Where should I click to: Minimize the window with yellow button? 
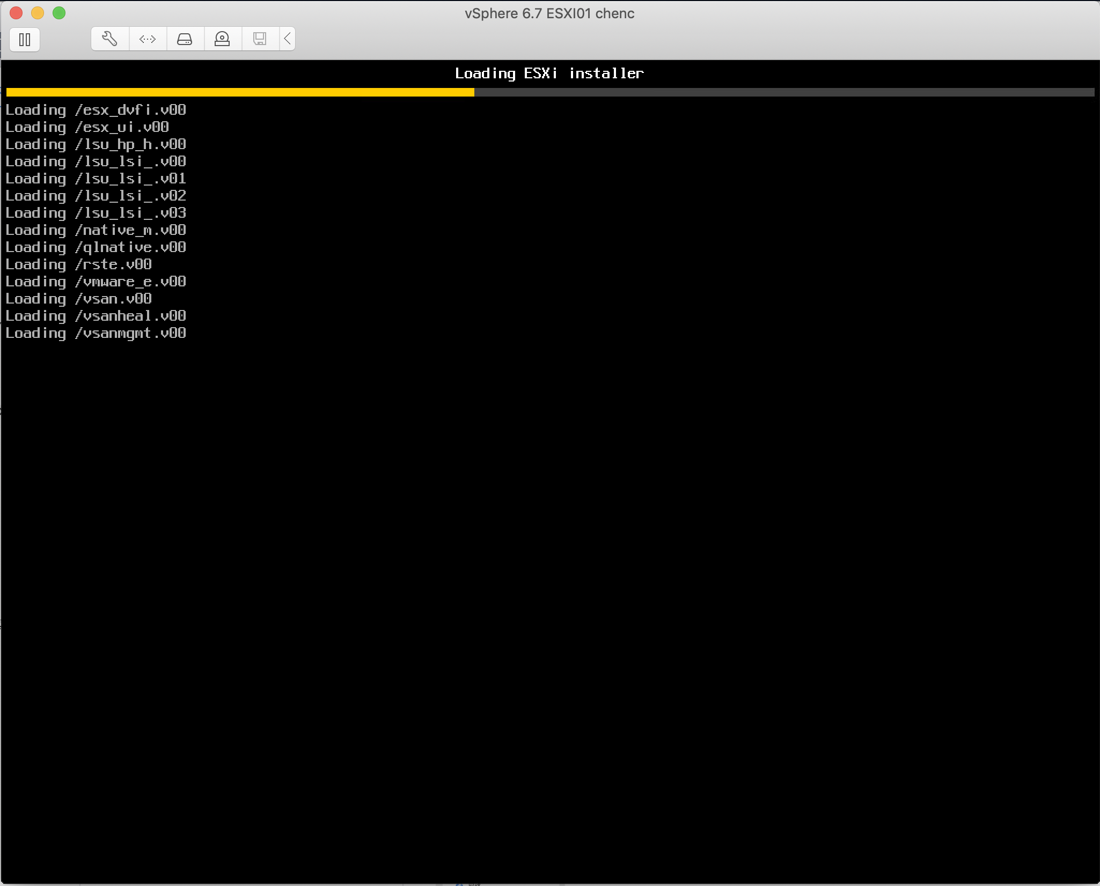pyautogui.click(x=38, y=13)
